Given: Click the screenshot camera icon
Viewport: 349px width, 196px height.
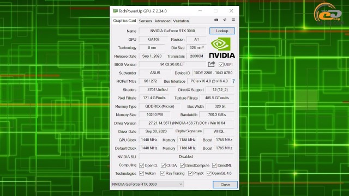Looking at the screenshot, I should pyautogui.click(x=216, y=20).
